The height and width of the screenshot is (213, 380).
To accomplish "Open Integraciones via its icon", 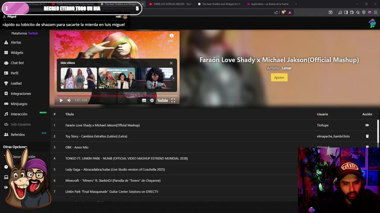I will pos(6,93).
